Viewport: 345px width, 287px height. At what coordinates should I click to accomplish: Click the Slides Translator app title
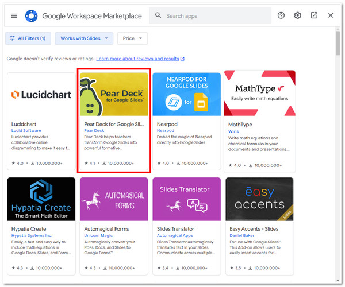click(175, 229)
